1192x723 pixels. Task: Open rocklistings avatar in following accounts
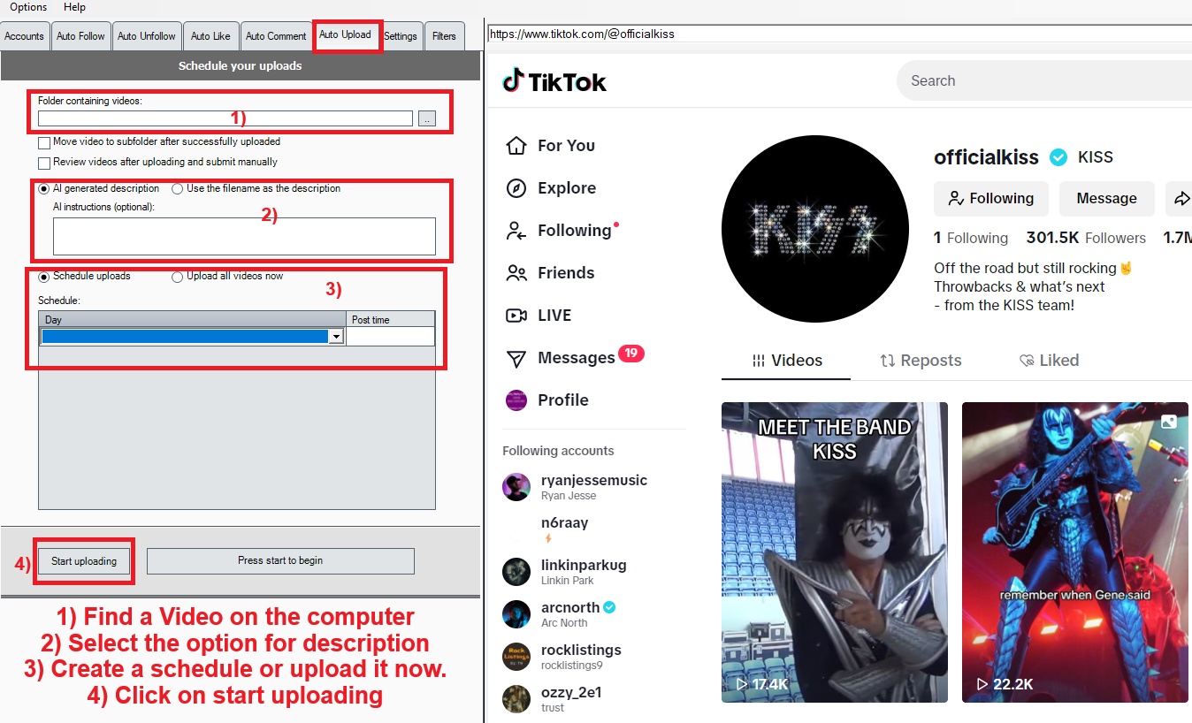point(516,657)
